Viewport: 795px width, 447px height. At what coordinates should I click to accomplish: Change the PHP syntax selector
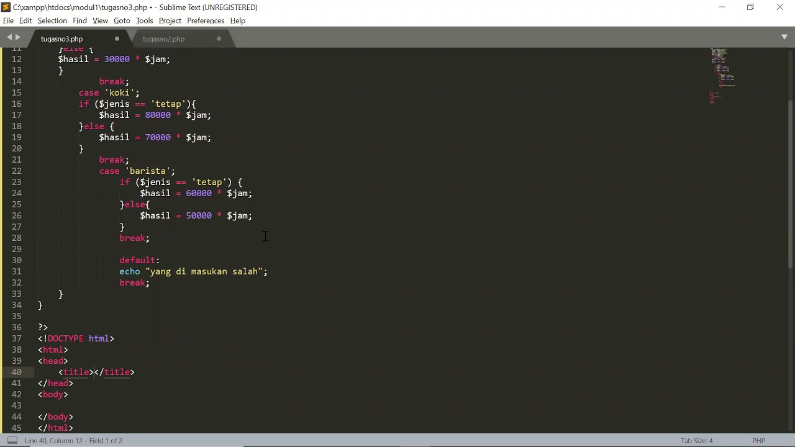pyautogui.click(x=758, y=441)
